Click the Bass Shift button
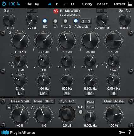 click(20, 101)
